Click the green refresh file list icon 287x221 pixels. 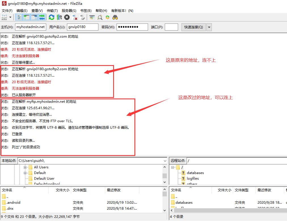point(51,17)
